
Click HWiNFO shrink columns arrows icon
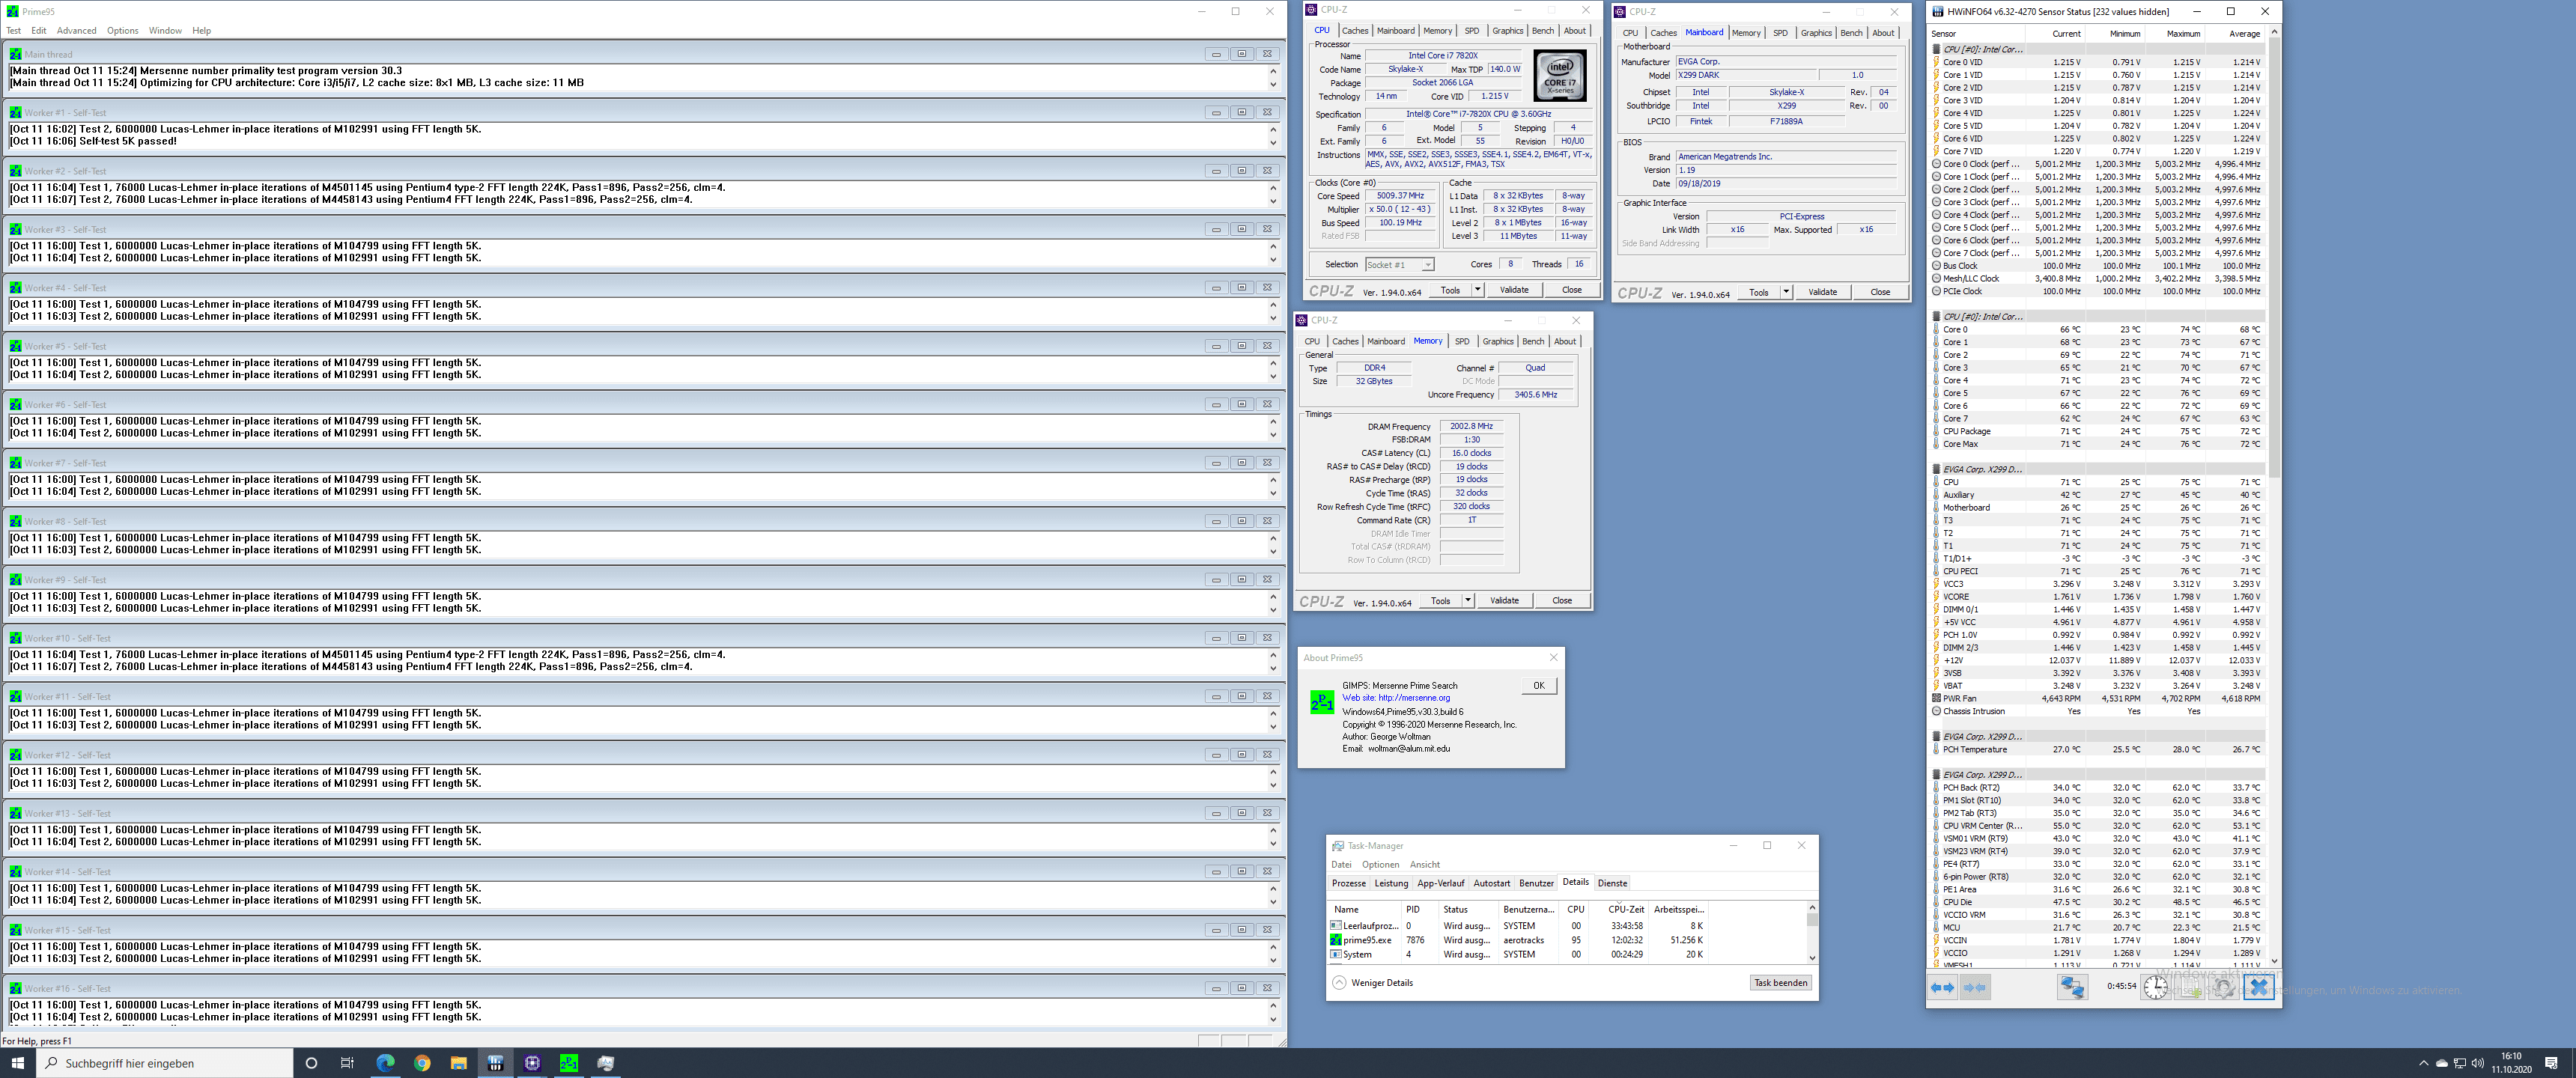pos(1975,987)
